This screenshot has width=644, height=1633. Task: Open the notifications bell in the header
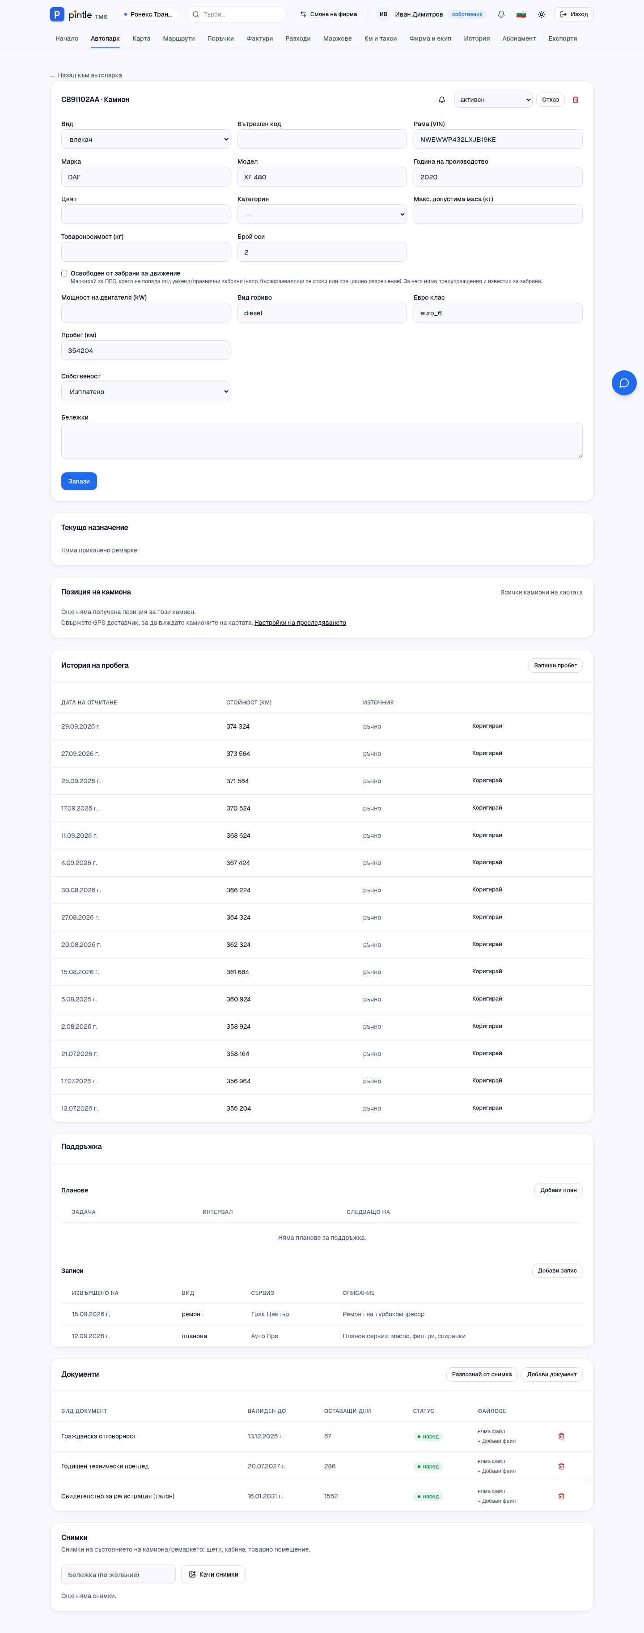coord(501,14)
